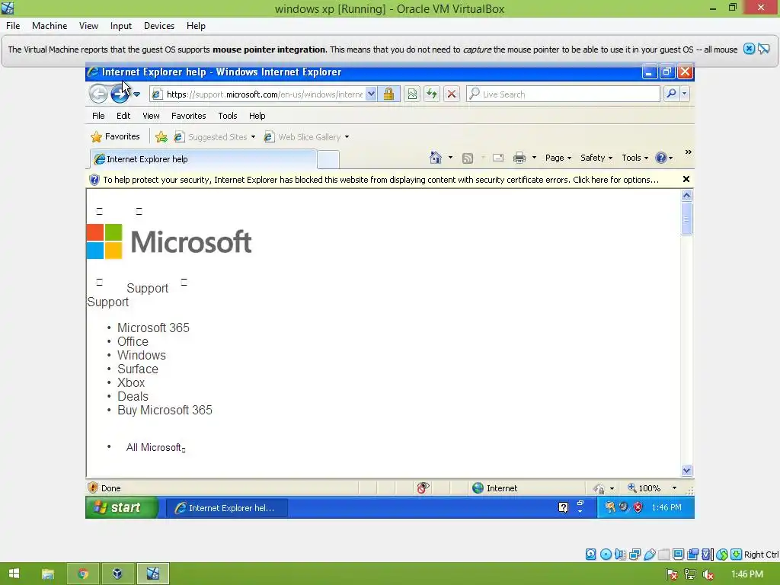Open the IE Favorites menu
Screen dimensions: 780x585
point(189,116)
